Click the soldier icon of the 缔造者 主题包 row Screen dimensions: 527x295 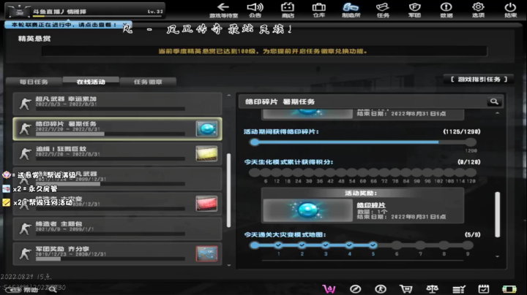coord(25,229)
